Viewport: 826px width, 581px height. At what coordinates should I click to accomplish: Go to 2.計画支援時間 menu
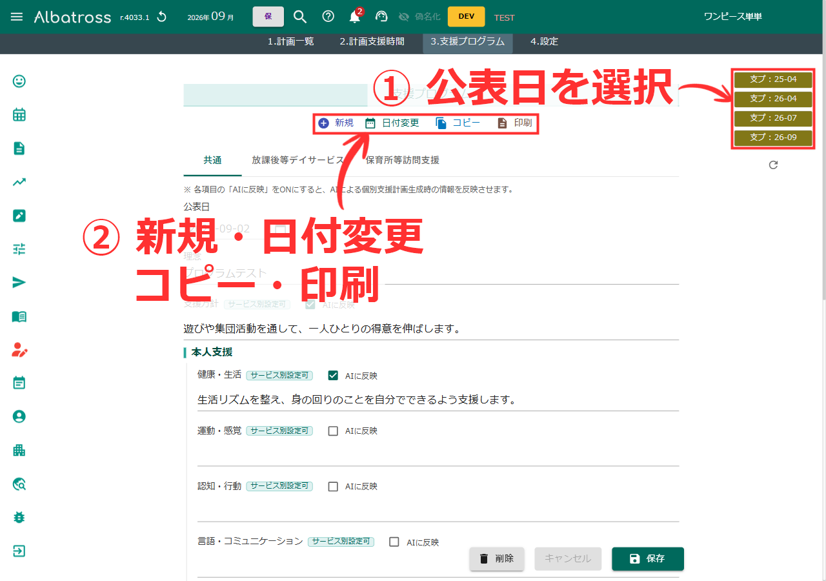coord(372,41)
